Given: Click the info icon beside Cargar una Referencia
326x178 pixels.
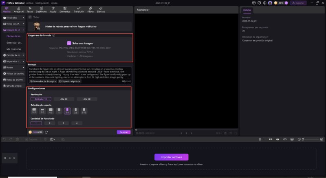Looking at the screenshot, I should [53, 35].
